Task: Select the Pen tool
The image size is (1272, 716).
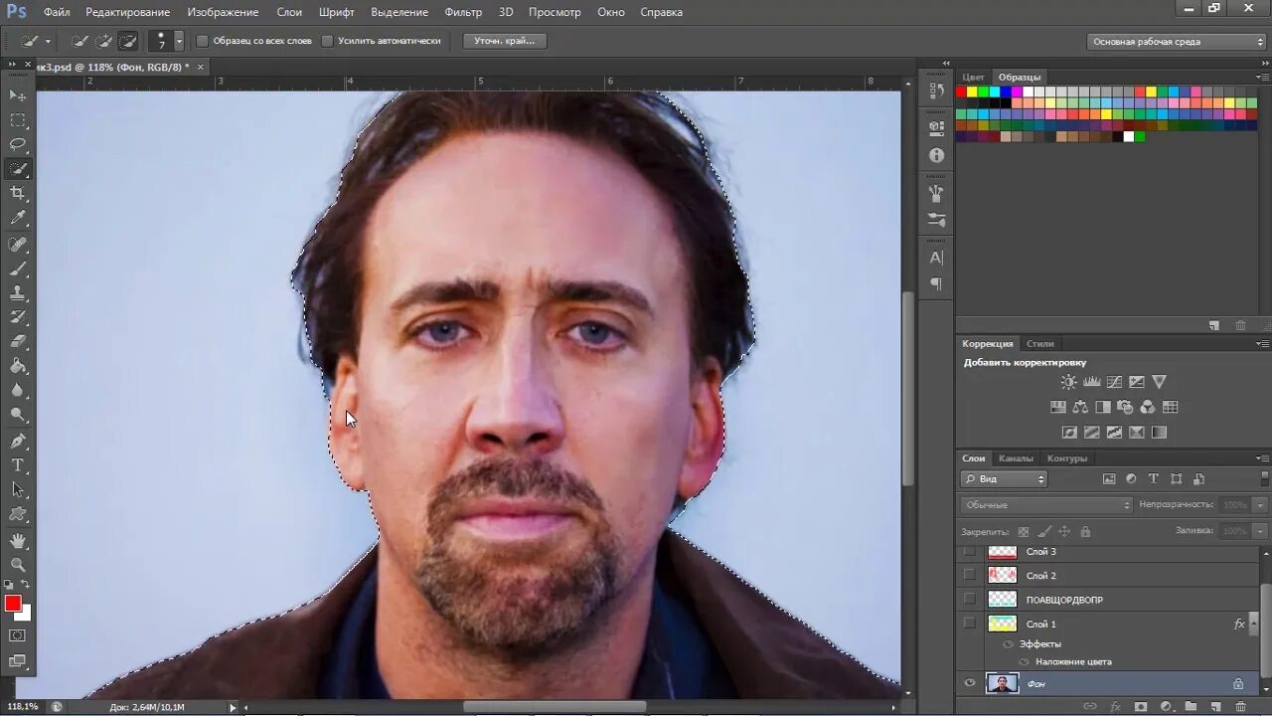Action: point(18,442)
